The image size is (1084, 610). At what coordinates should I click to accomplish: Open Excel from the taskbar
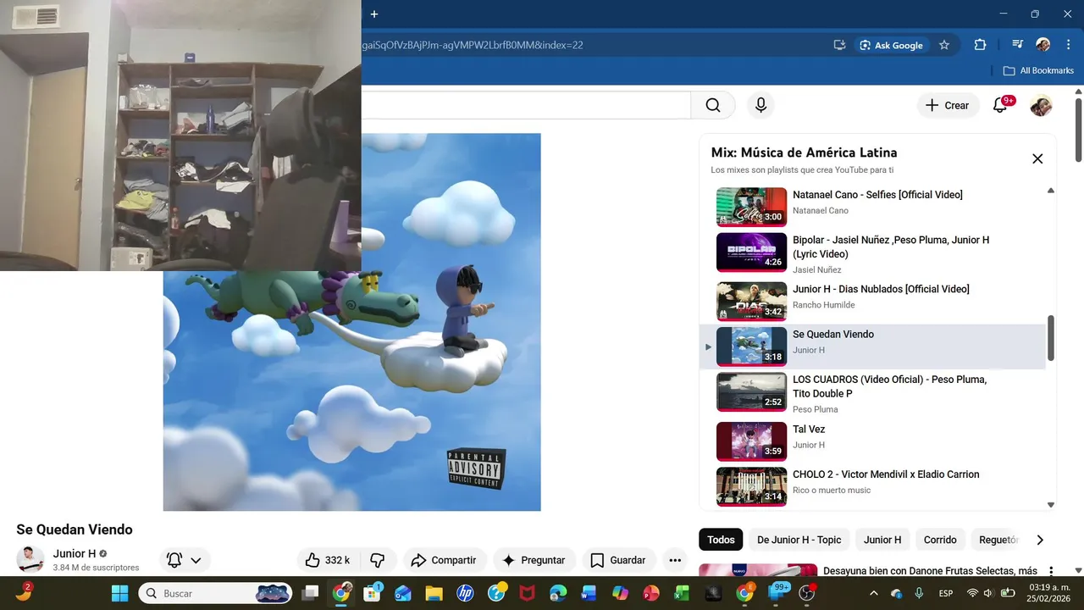[x=682, y=593]
